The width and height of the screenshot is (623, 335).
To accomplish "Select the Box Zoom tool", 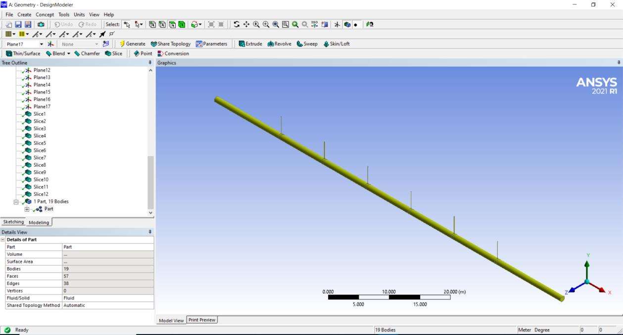I will [266, 24].
